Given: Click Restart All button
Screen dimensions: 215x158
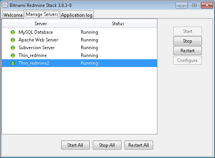Looking at the screenshot, I should 138,145.
